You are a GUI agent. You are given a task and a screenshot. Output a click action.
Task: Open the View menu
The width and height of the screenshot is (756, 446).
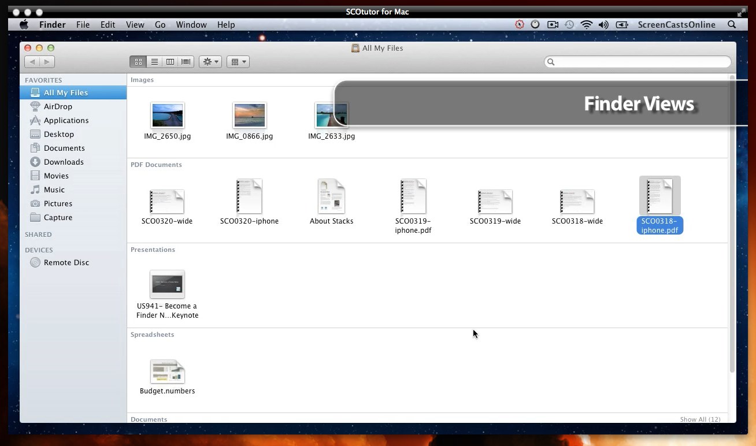pyautogui.click(x=135, y=25)
